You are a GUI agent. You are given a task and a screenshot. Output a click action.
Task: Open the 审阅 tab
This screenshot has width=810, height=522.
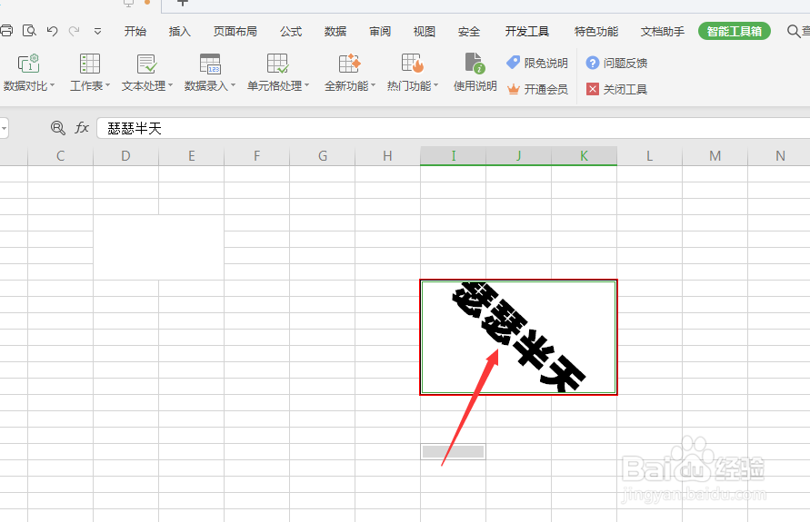tap(380, 32)
